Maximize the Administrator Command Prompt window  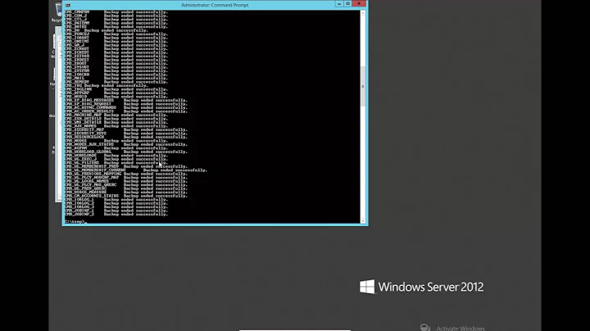pos(348,4)
